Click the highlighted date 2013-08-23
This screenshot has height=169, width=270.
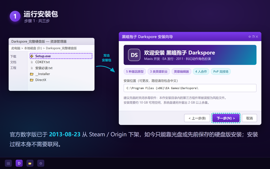[65, 134]
